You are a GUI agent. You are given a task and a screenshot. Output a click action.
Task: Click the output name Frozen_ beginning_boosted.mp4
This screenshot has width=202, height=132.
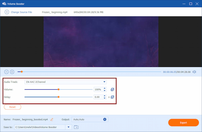[x=30, y=120]
